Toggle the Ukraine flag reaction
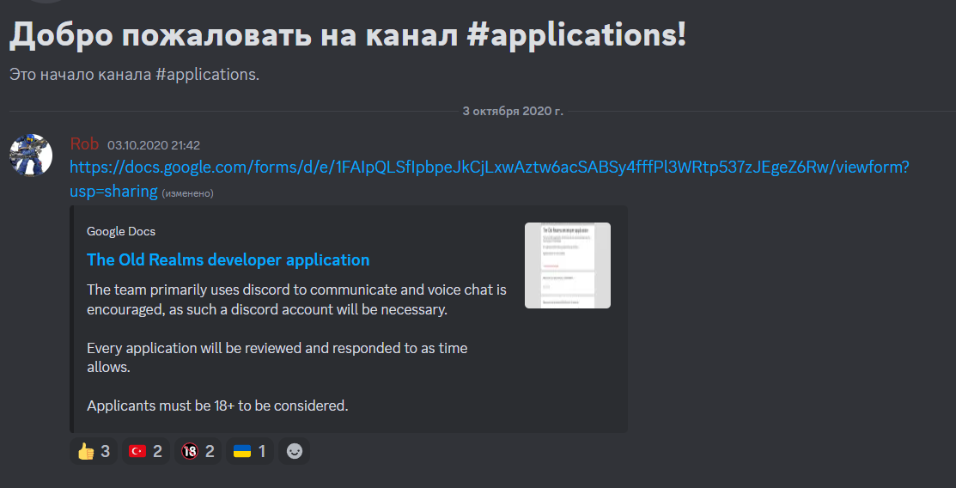956x488 pixels. point(250,451)
